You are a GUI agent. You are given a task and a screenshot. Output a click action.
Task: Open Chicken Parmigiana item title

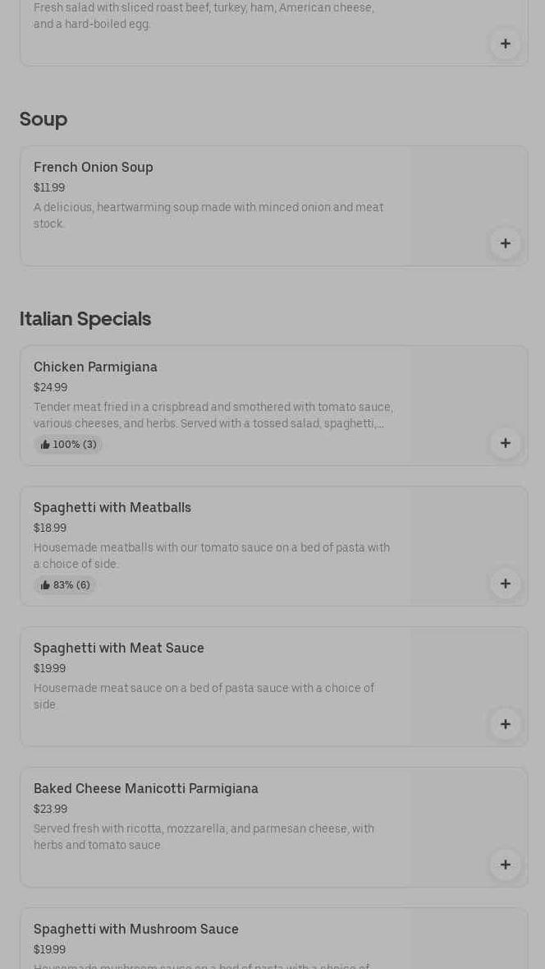tap(95, 367)
